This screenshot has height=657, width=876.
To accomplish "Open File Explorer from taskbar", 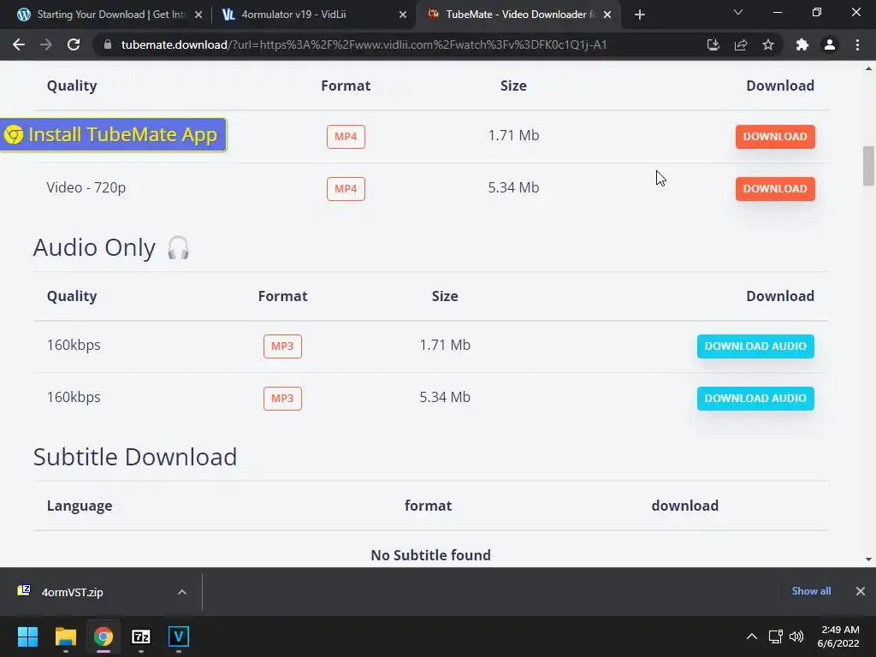I will 65,636.
